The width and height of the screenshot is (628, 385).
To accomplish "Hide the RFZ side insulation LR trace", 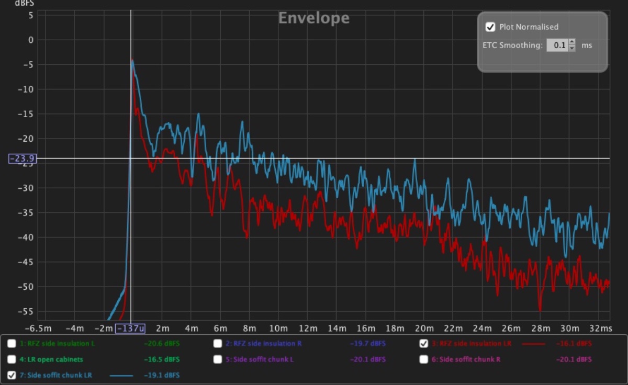I will [423, 344].
